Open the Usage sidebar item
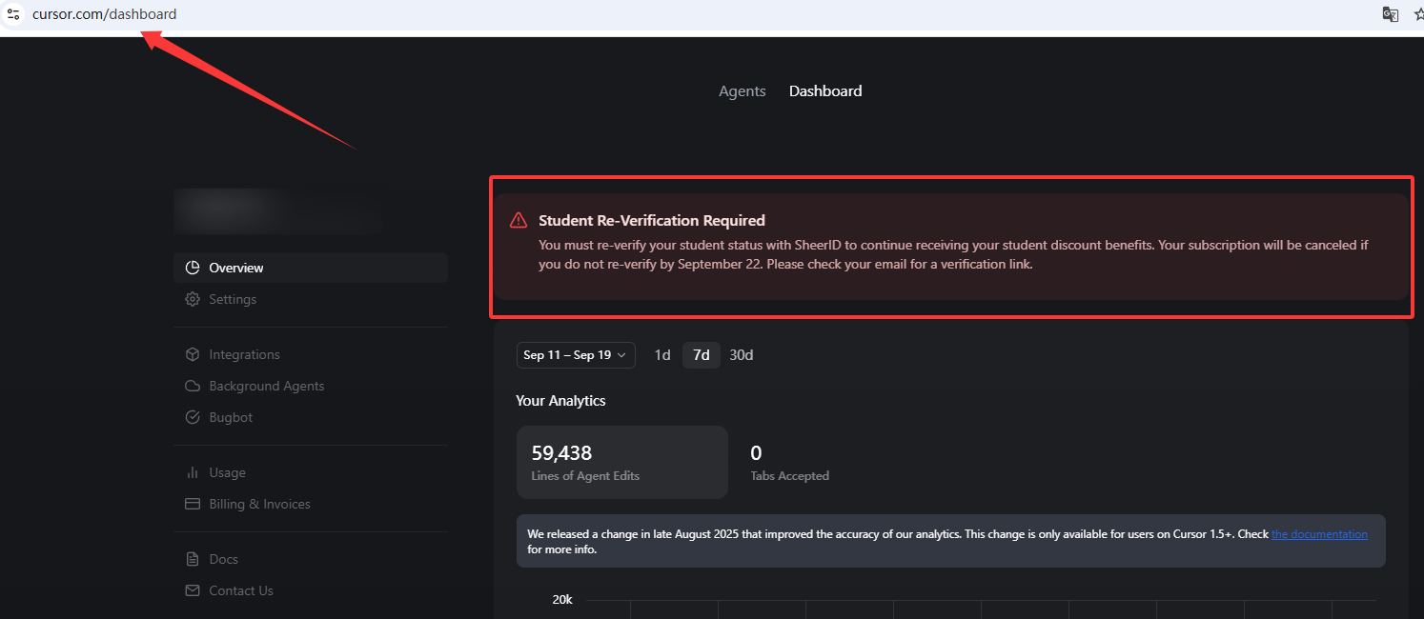 click(311, 472)
